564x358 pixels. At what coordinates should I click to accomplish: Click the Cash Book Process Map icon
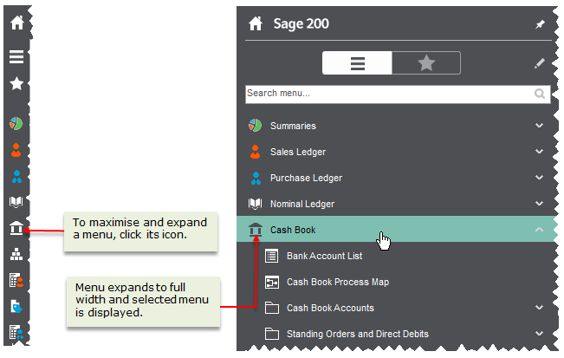point(271,282)
